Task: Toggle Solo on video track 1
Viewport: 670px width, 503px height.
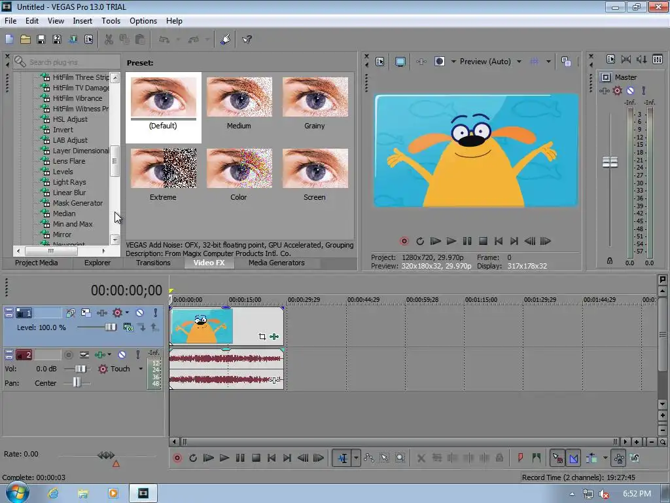Action: tap(156, 312)
